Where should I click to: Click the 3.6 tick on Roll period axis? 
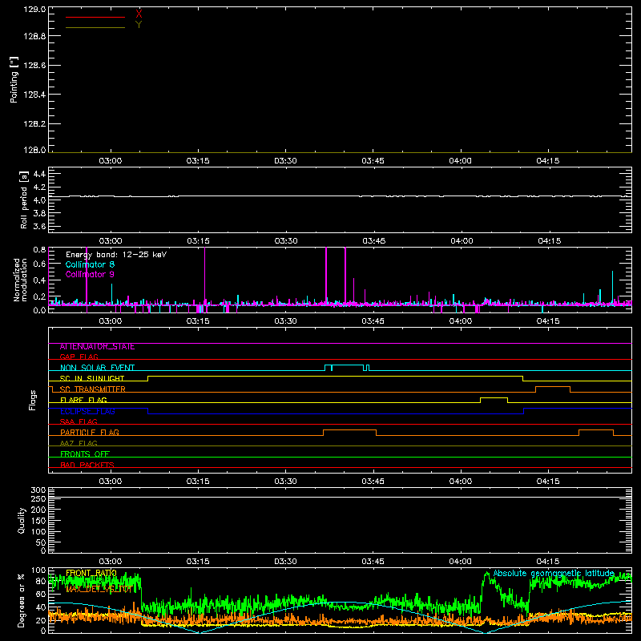(x=39, y=227)
